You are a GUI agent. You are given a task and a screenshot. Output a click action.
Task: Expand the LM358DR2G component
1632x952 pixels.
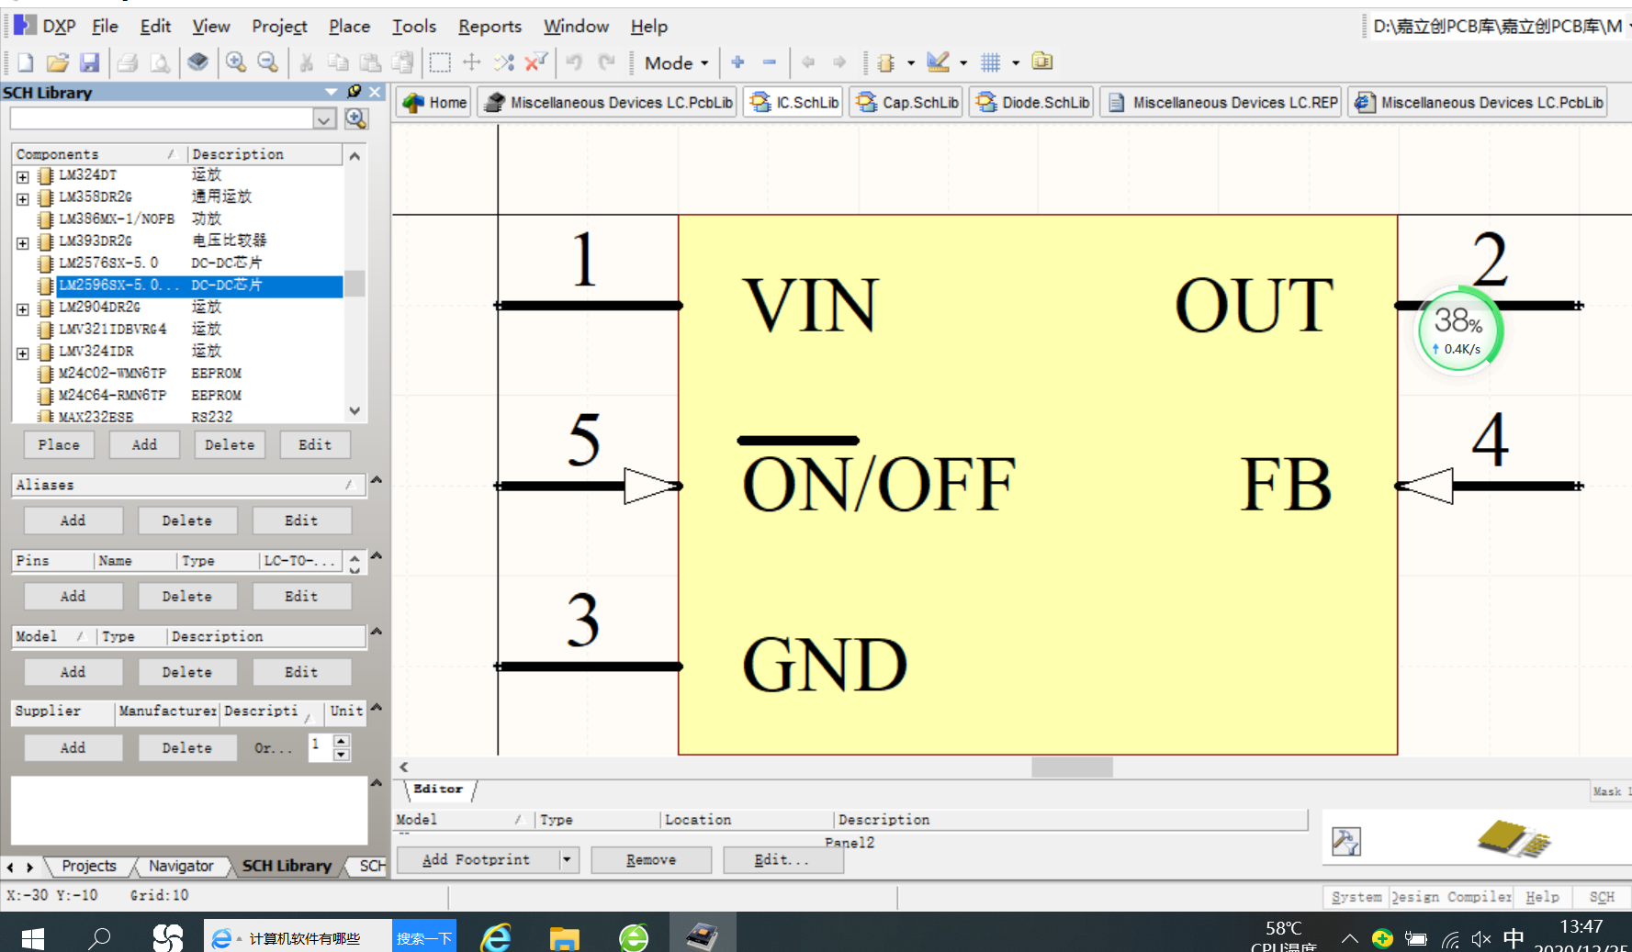click(23, 198)
